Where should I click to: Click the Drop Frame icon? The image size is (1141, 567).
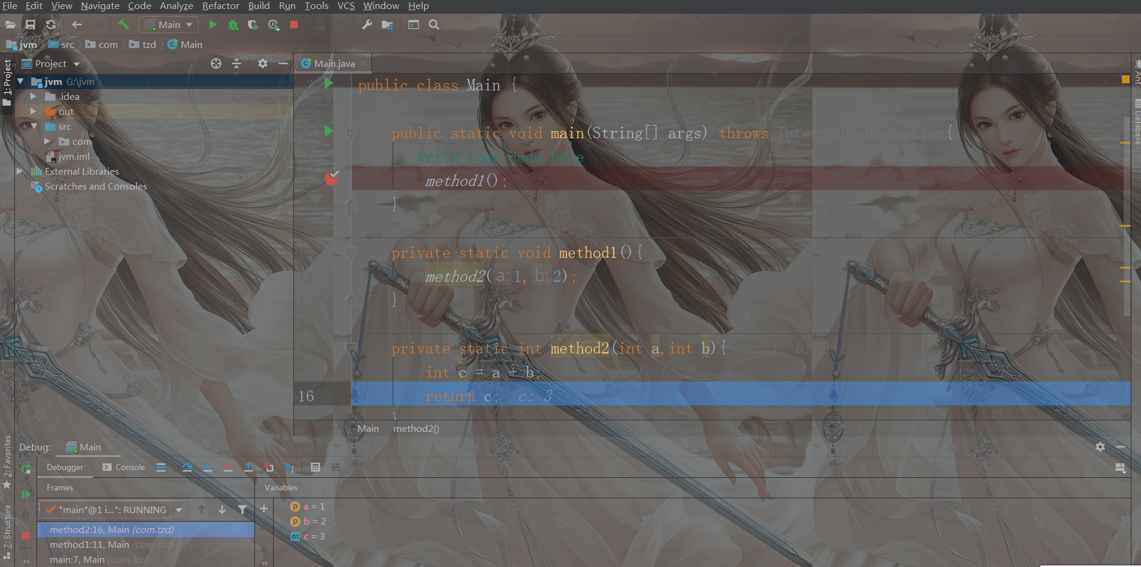[x=269, y=467]
